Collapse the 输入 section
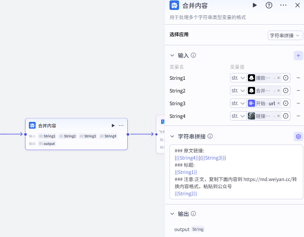 click(x=172, y=56)
